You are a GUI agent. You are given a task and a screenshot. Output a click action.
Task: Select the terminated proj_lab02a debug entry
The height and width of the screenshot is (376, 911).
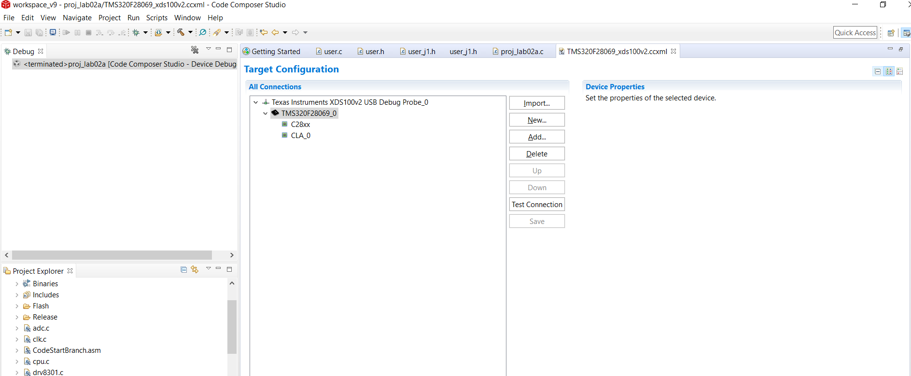point(125,64)
